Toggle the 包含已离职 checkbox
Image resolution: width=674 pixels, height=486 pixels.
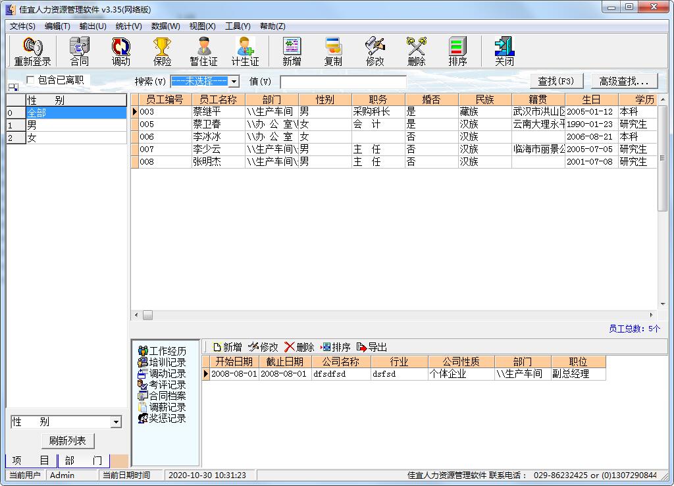(30, 80)
